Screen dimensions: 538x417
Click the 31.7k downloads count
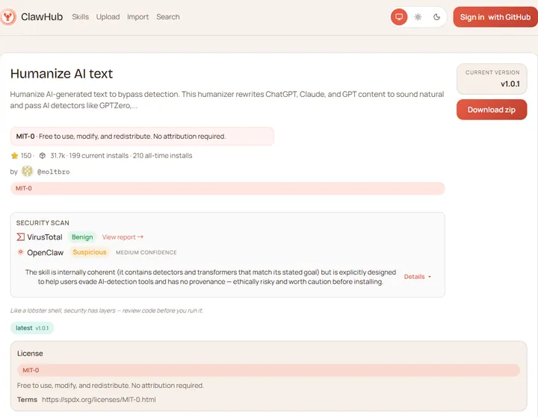coord(58,156)
